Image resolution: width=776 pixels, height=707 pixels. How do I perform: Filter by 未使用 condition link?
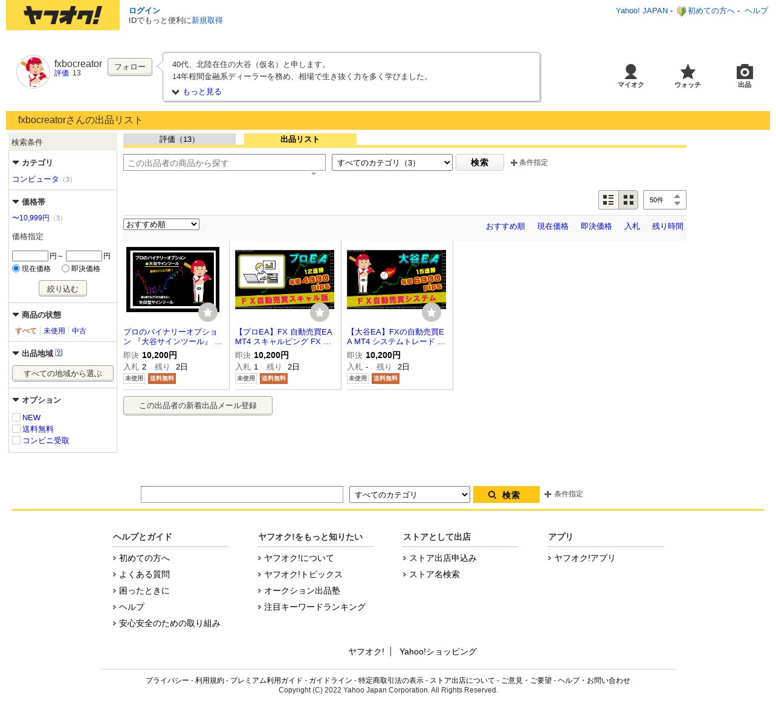(54, 331)
